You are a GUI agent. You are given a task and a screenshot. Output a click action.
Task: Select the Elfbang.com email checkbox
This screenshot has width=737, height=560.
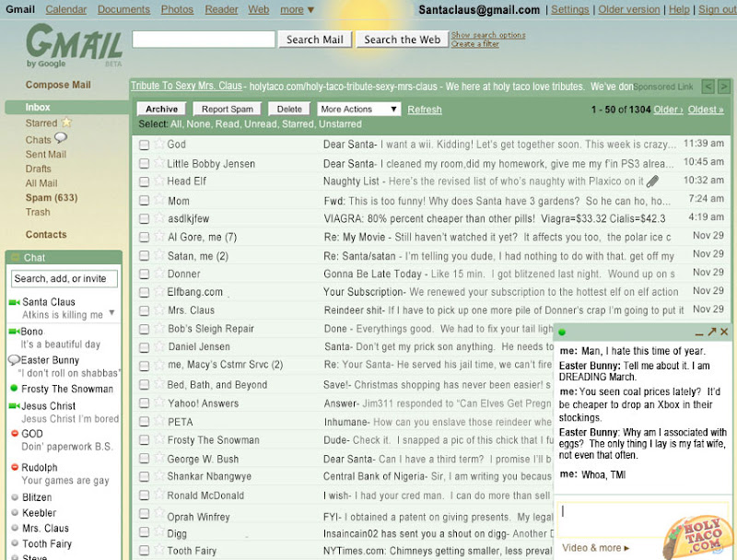coord(145,292)
